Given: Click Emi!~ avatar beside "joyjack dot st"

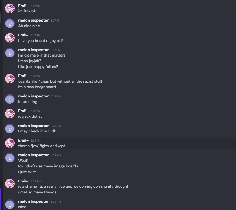Looking at the screenshot, I should coord(10,114).
